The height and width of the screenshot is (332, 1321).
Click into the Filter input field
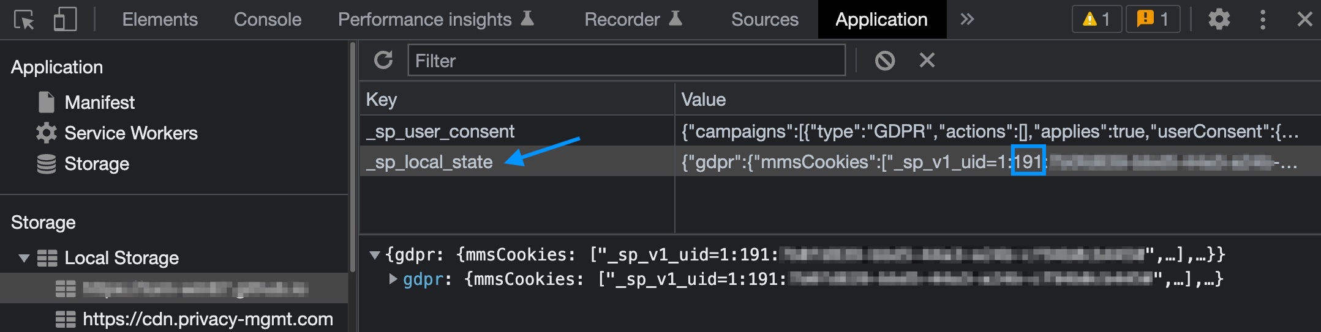point(627,61)
